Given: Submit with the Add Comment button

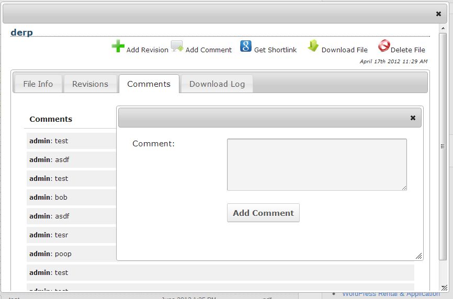Looking at the screenshot, I should coord(263,213).
